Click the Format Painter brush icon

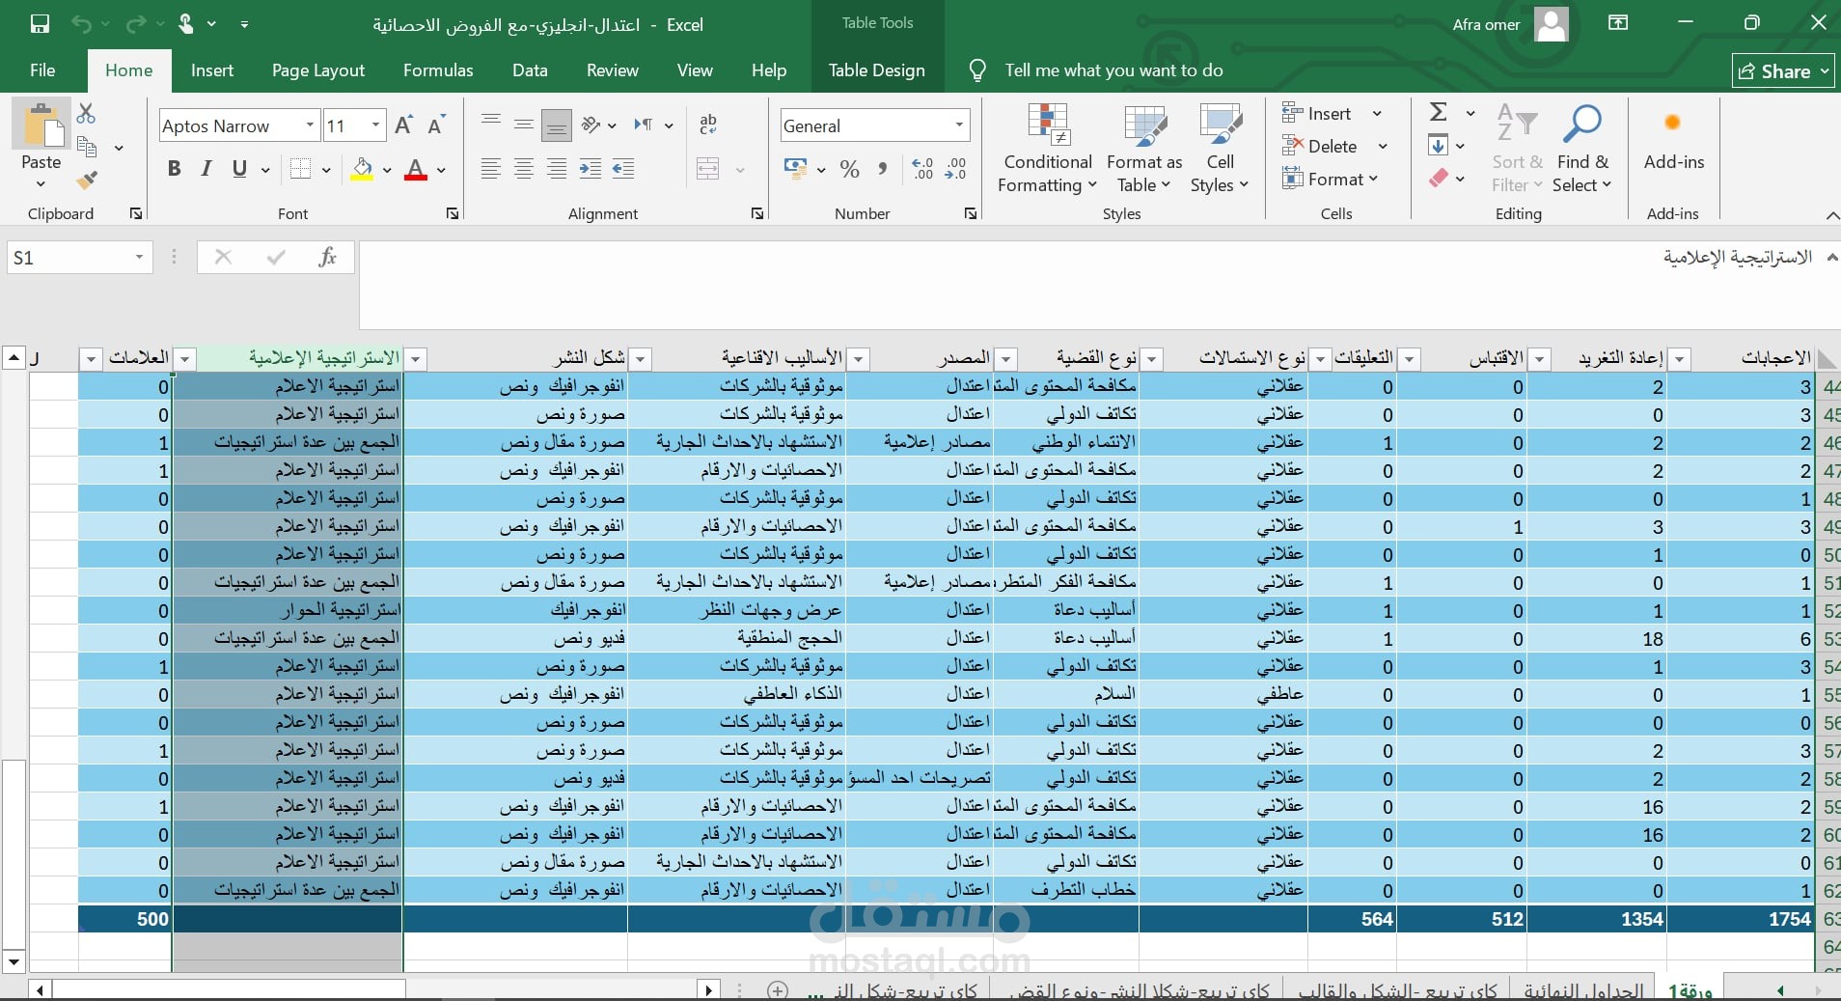[x=87, y=180]
